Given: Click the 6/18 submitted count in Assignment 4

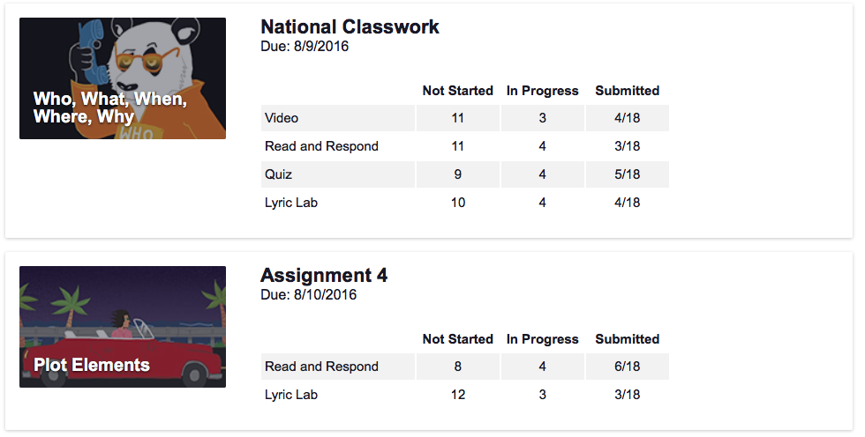Looking at the screenshot, I should (627, 367).
